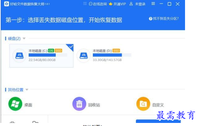Maximize the recovery app window
The image size is (198, 126).
click(169, 4)
